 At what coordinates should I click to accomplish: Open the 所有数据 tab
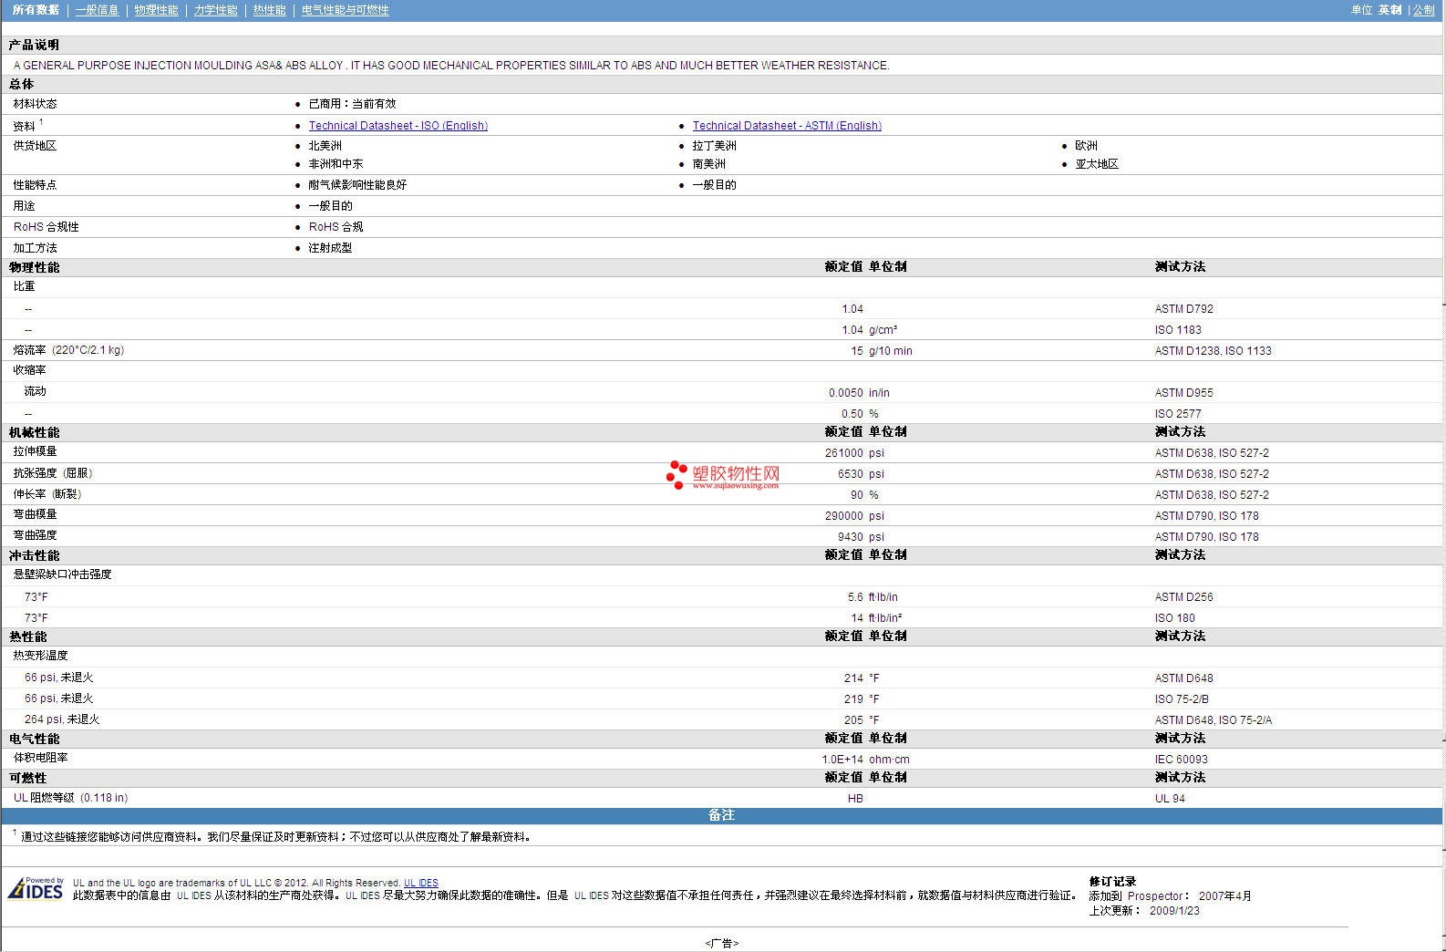[x=36, y=10]
